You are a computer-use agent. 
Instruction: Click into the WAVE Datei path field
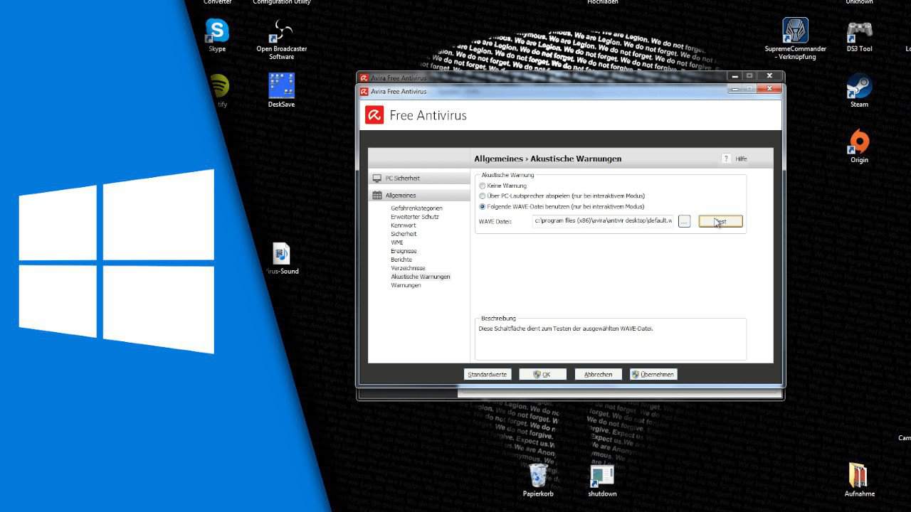(x=603, y=221)
